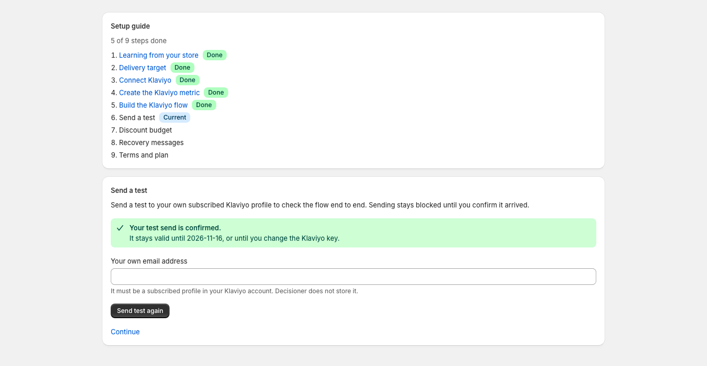Image resolution: width=707 pixels, height=366 pixels.
Task: Click Done badge beside Build the Klaviyo flow
Action: (x=204, y=105)
